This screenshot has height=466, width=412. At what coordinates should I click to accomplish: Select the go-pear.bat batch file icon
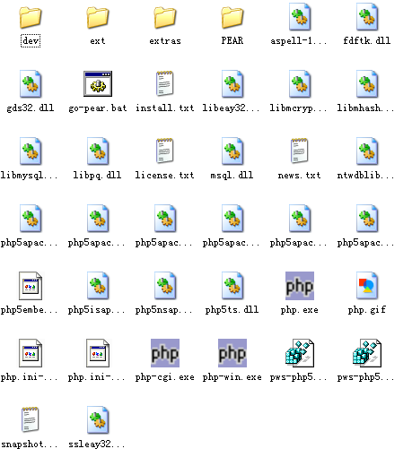[98, 83]
